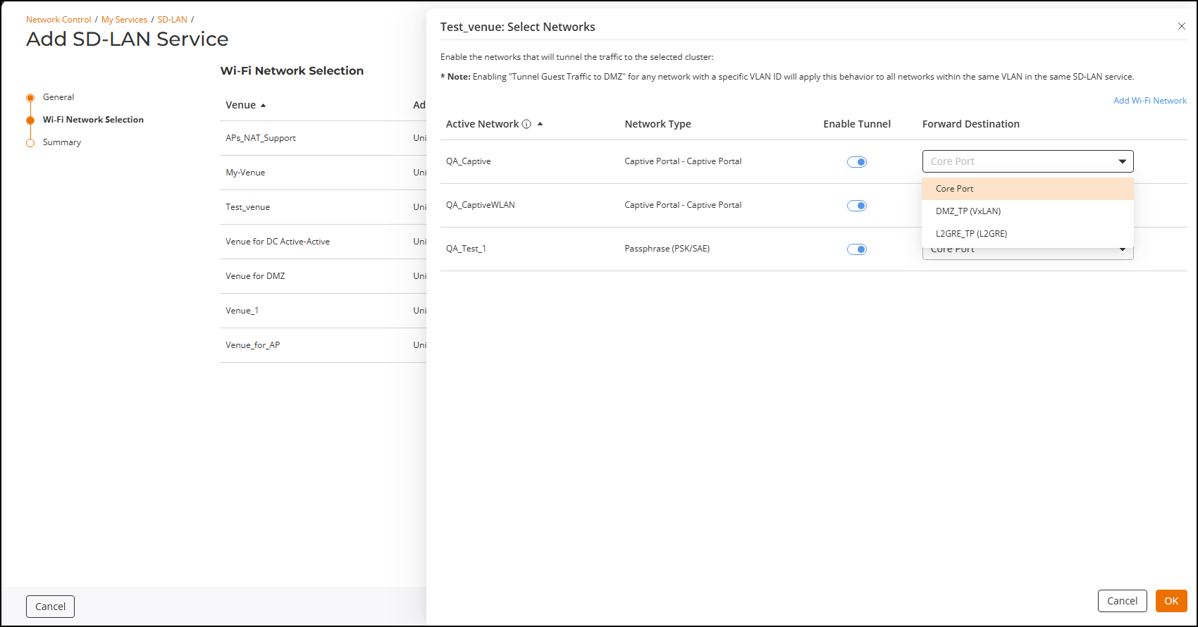Image resolution: width=1198 pixels, height=627 pixels.
Task: Close the Select Networks drawer
Action: click(1181, 27)
